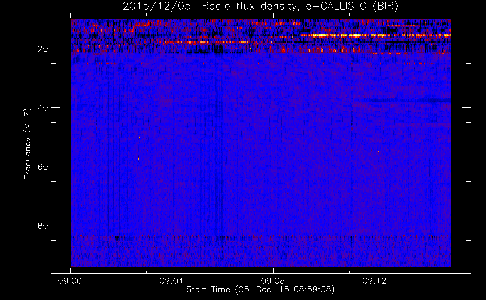Click the "09:12" time tick label
Image resolution: width=486 pixels, height=300 pixels.
coord(375,281)
